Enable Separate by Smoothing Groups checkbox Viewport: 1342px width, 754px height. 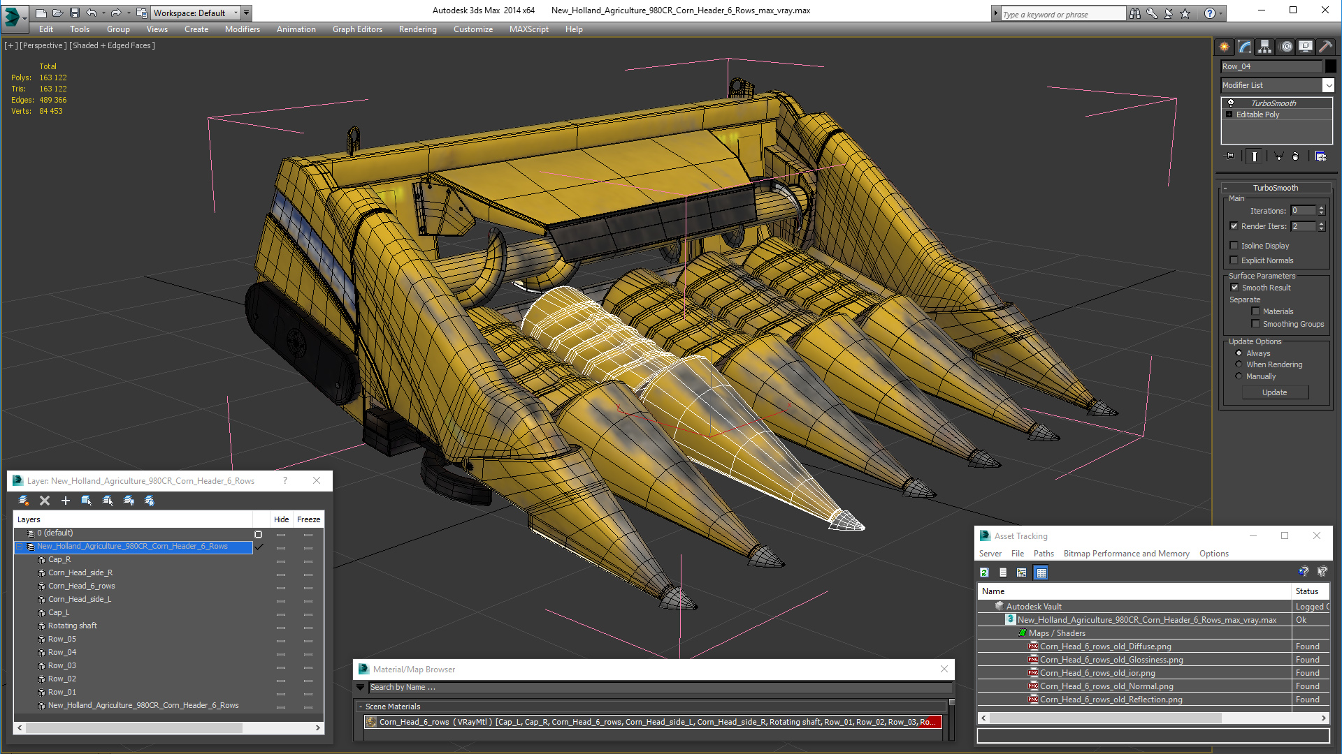coord(1255,324)
